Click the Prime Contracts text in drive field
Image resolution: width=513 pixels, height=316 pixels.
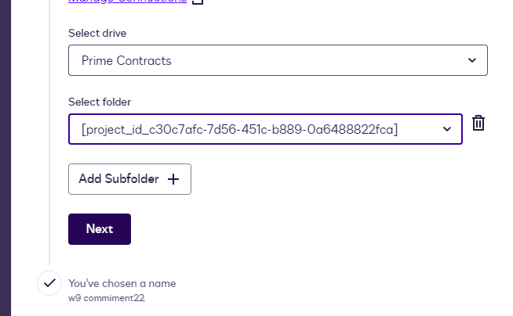coord(126,60)
